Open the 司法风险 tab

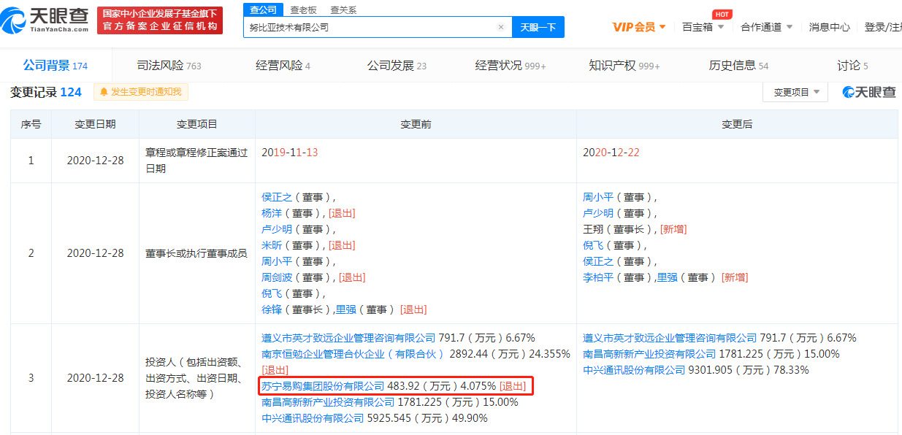point(169,66)
